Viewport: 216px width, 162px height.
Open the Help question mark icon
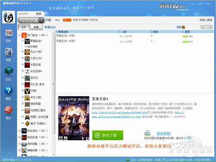click(x=9, y=91)
